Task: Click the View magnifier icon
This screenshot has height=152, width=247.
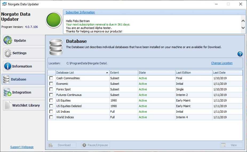Action: (x=223, y=145)
